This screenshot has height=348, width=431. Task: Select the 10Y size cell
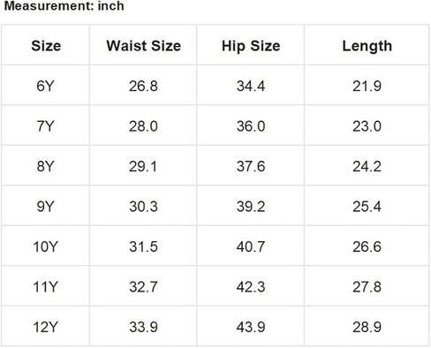pyautogui.click(x=45, y=246)
